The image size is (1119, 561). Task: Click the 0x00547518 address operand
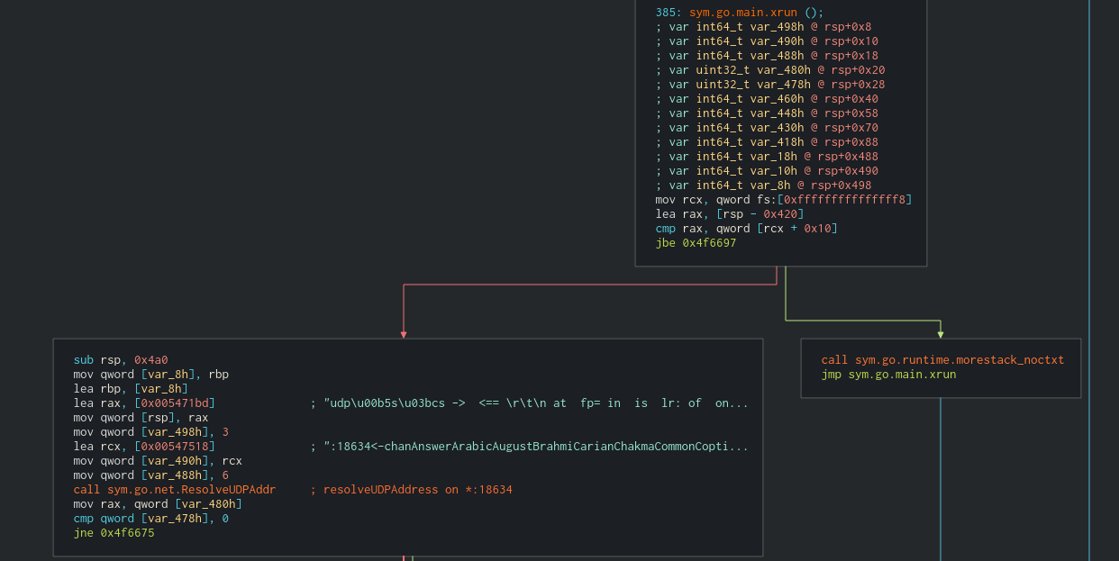click(x=175, y=447)
